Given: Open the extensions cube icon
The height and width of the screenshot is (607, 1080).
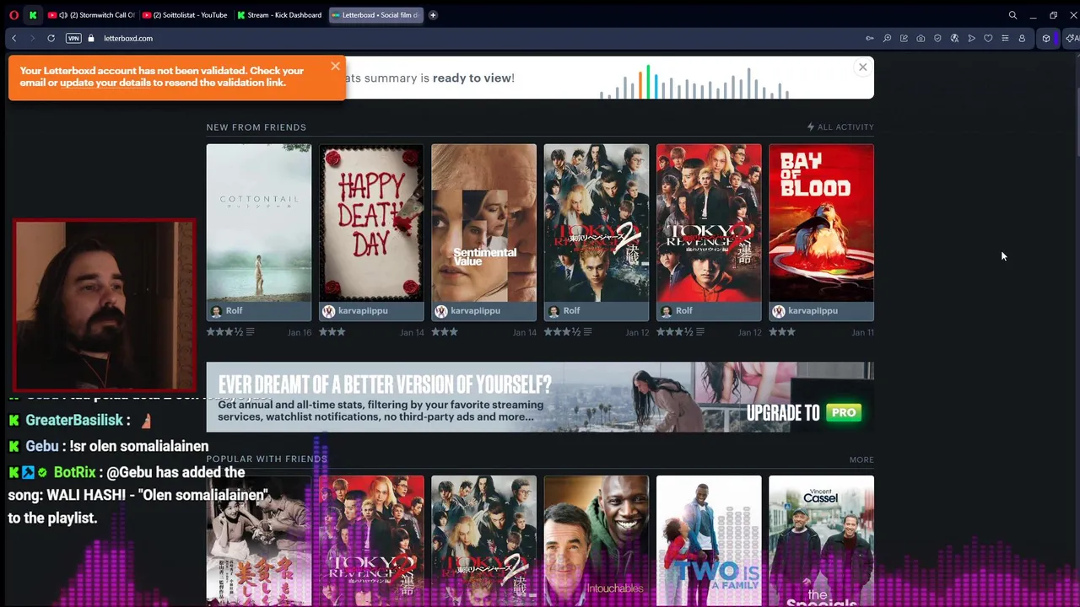Looking at the screenshot, I should coord(1046,38).
